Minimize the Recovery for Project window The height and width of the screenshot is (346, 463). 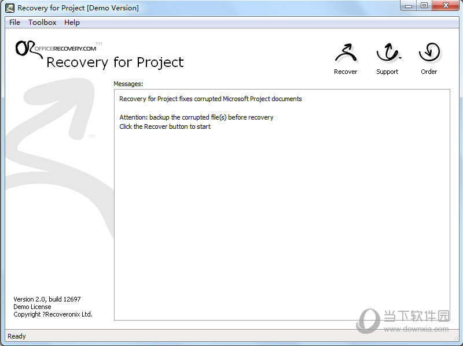click(409, 6)
